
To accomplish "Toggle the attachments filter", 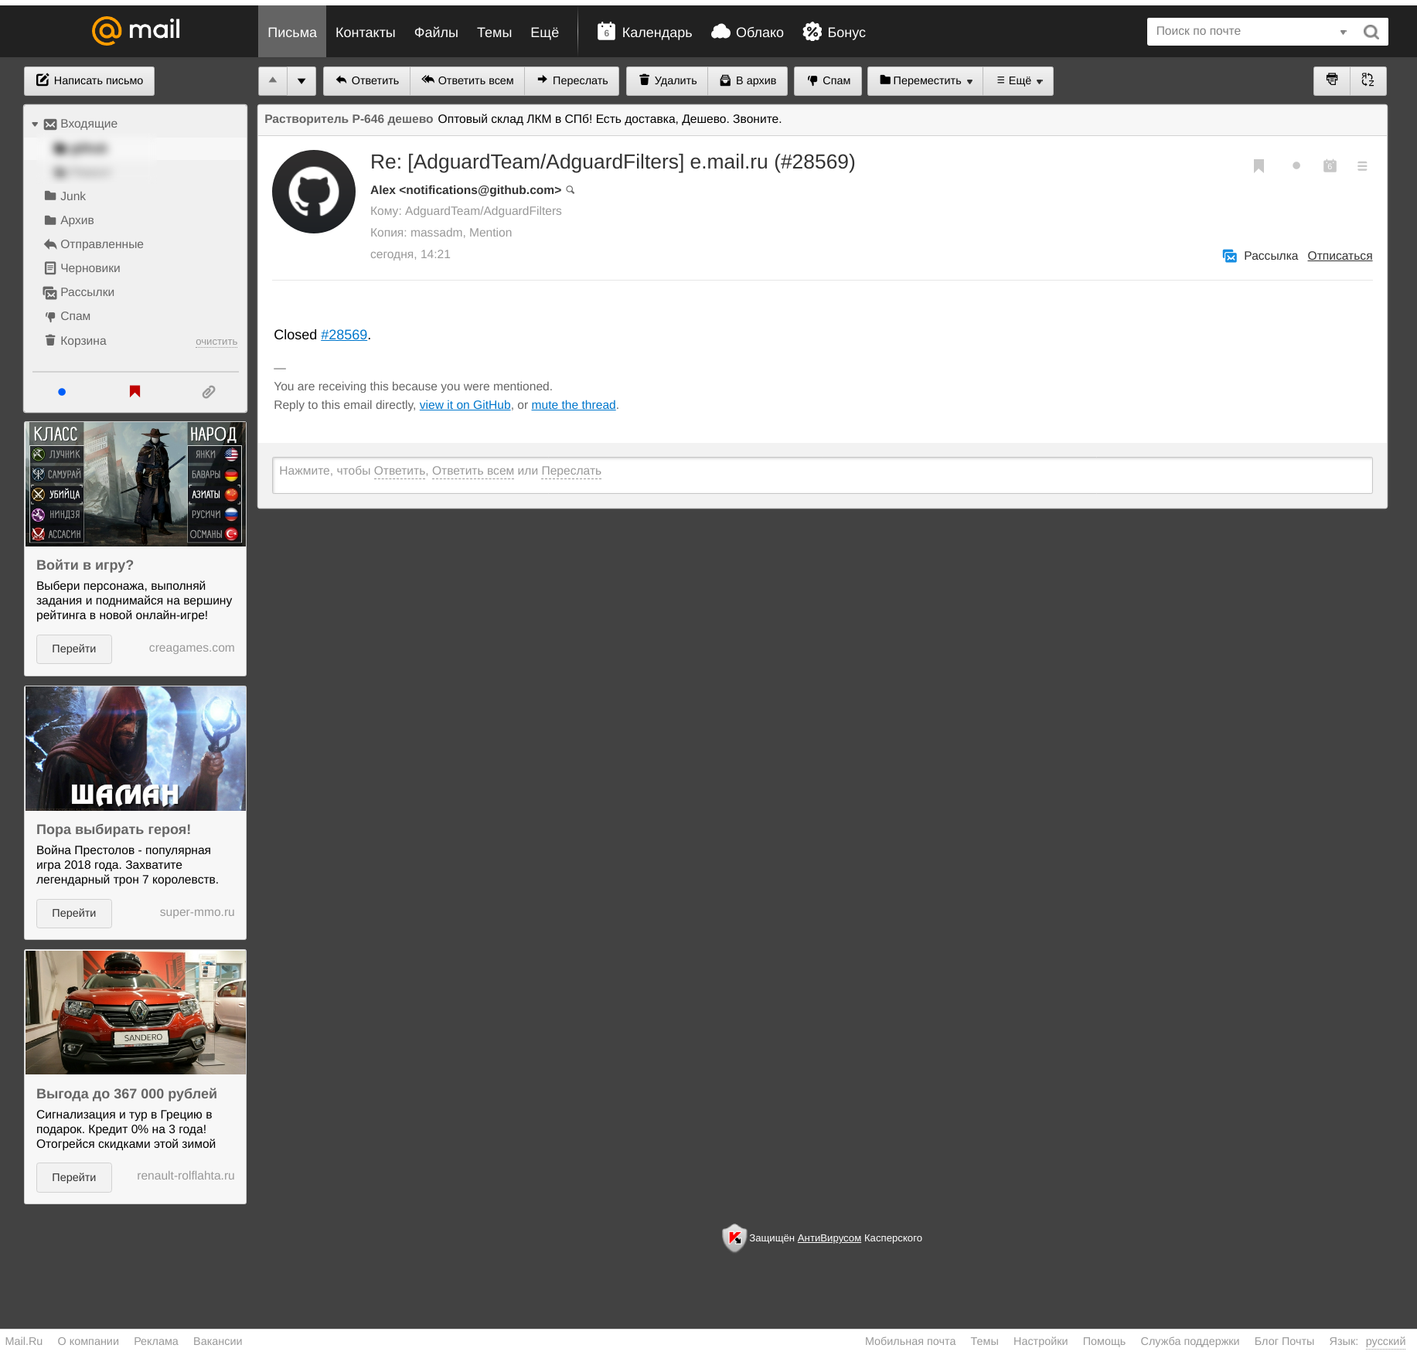I will coord(207,392).
